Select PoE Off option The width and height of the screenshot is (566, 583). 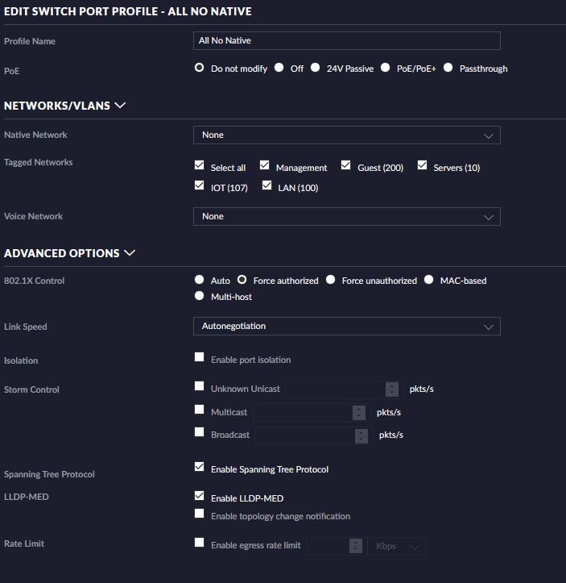point(279,68)
